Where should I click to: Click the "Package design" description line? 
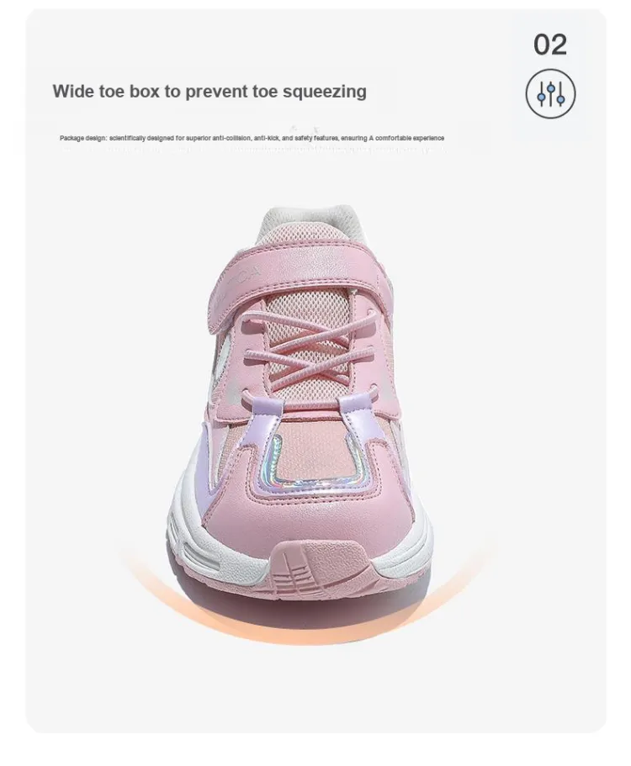(x=252, y=138)
